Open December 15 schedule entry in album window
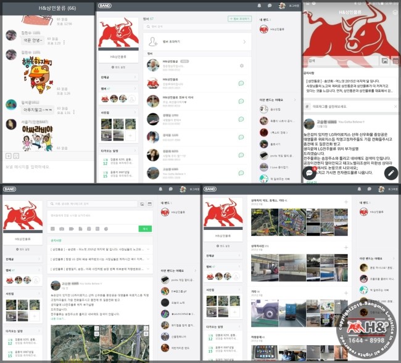The height and width of the screenshot is (363, 401). tap(223, 349)
